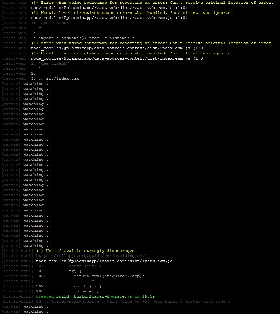Click the loader-core/dist/index.esm.js file path
Screen dimensions: 280x314
(104, 261)
